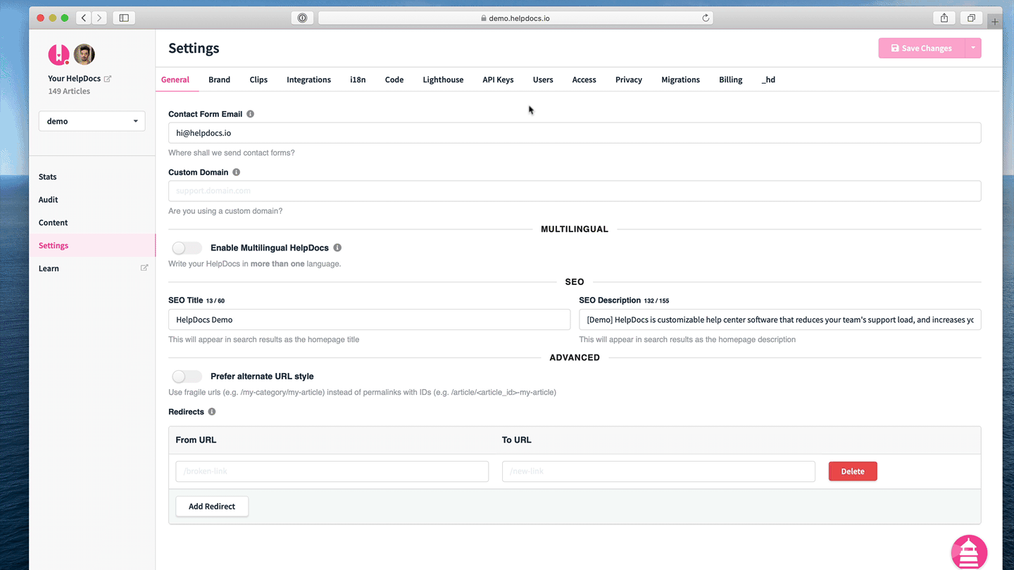Expand the Save Changes dropdown arrow
The image size is (1014, 570).
click(973, 48)
